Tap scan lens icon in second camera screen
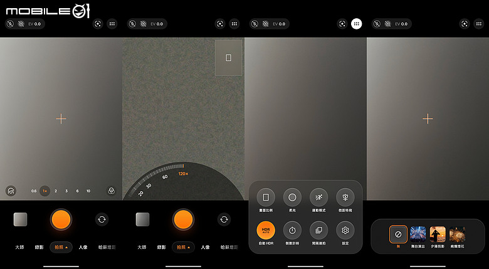 (x=220, y=24)
